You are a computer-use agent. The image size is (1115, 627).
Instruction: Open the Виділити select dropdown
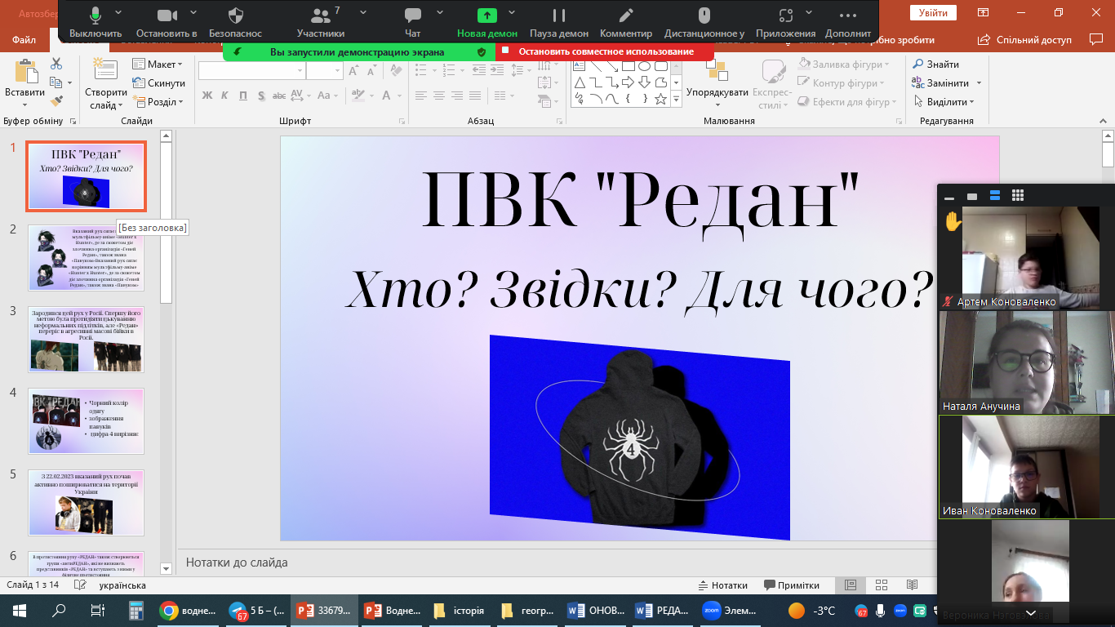943,102
